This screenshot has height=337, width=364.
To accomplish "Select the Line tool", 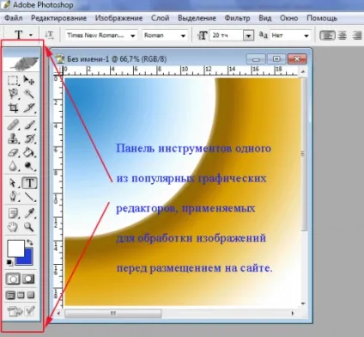I will coord(29,197).
